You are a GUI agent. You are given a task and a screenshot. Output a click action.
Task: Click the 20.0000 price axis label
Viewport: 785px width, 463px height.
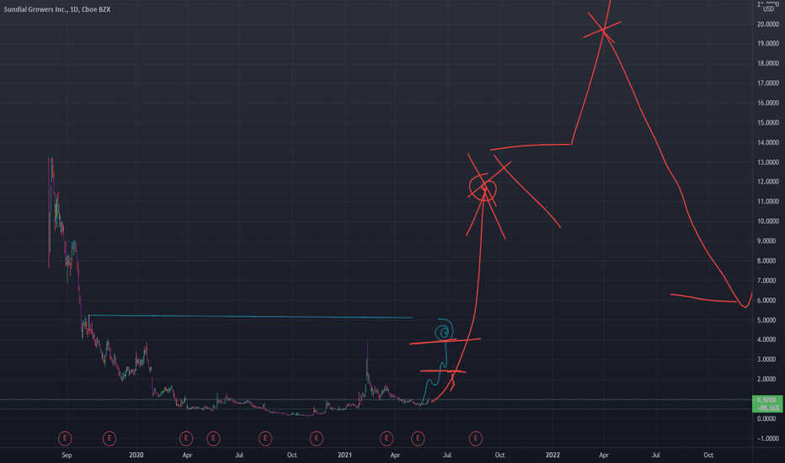click(768, 24)
